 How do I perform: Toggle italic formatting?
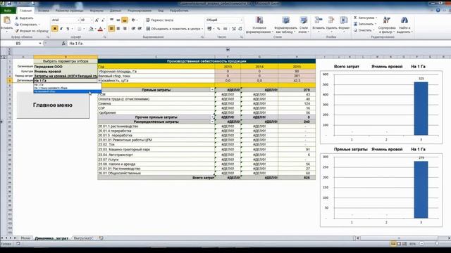click(x=61, y=29)
